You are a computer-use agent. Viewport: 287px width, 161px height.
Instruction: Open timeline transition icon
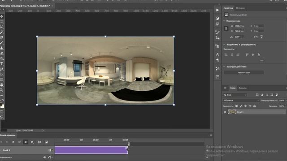click(46, 142)
